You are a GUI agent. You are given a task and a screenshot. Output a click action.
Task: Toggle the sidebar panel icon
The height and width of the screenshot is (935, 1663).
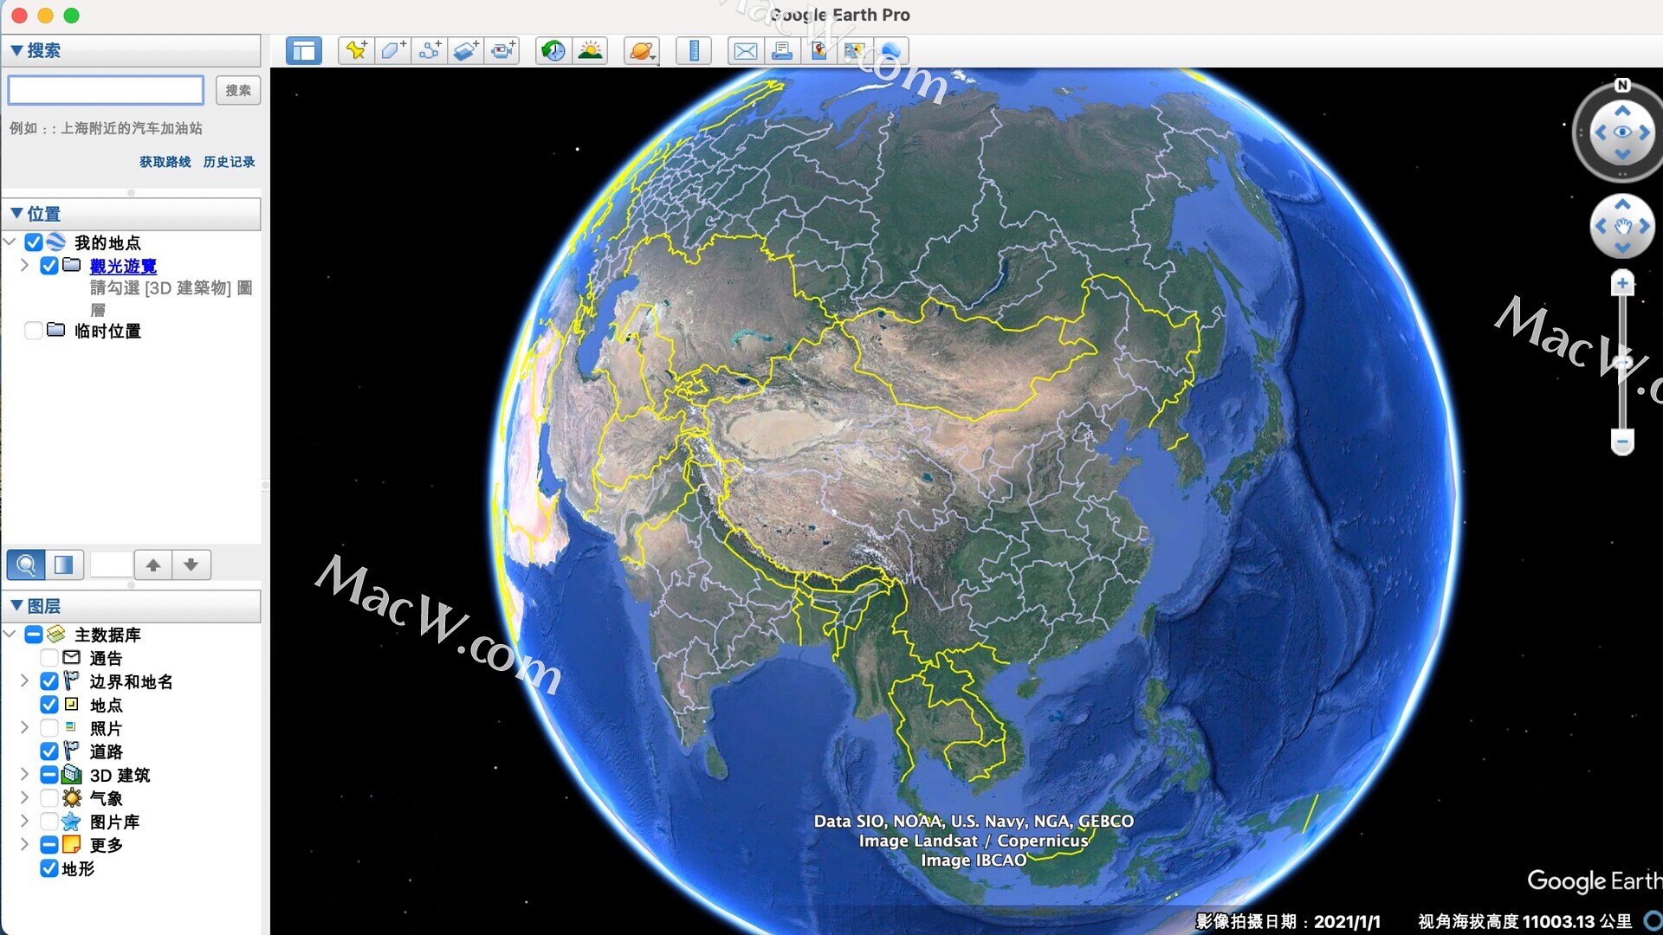point(303,51)
